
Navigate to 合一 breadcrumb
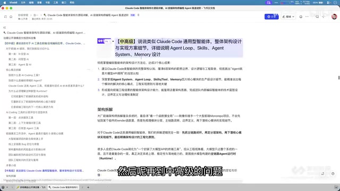(x=36, y=15)
